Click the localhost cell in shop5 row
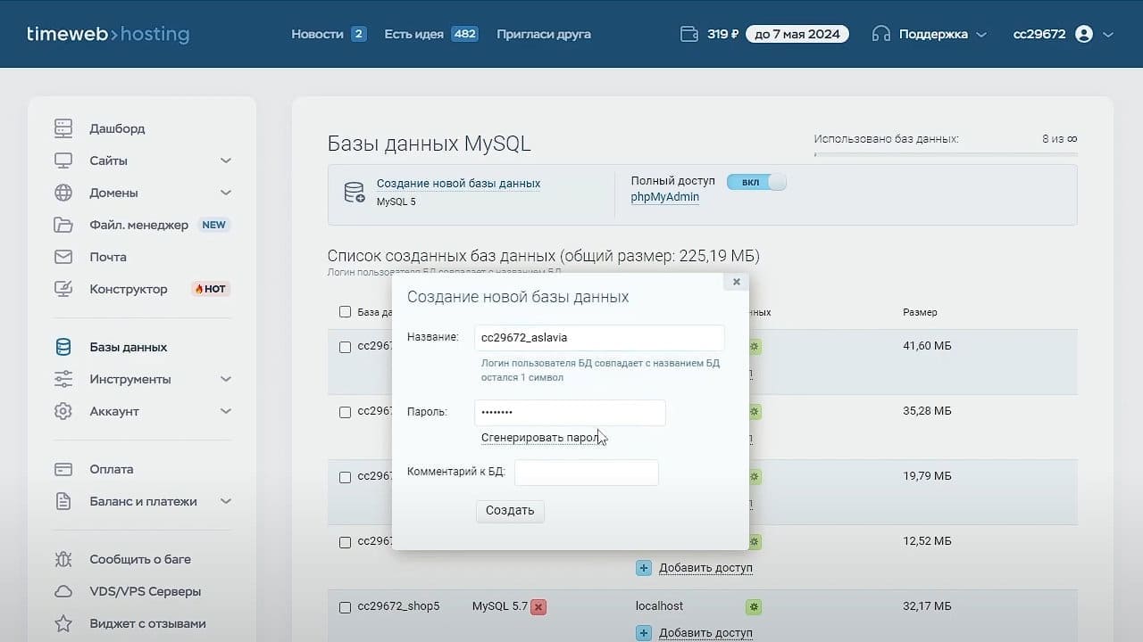This screenshot has height=642, width=1143. pyautogui.click(x=659, y=605)
